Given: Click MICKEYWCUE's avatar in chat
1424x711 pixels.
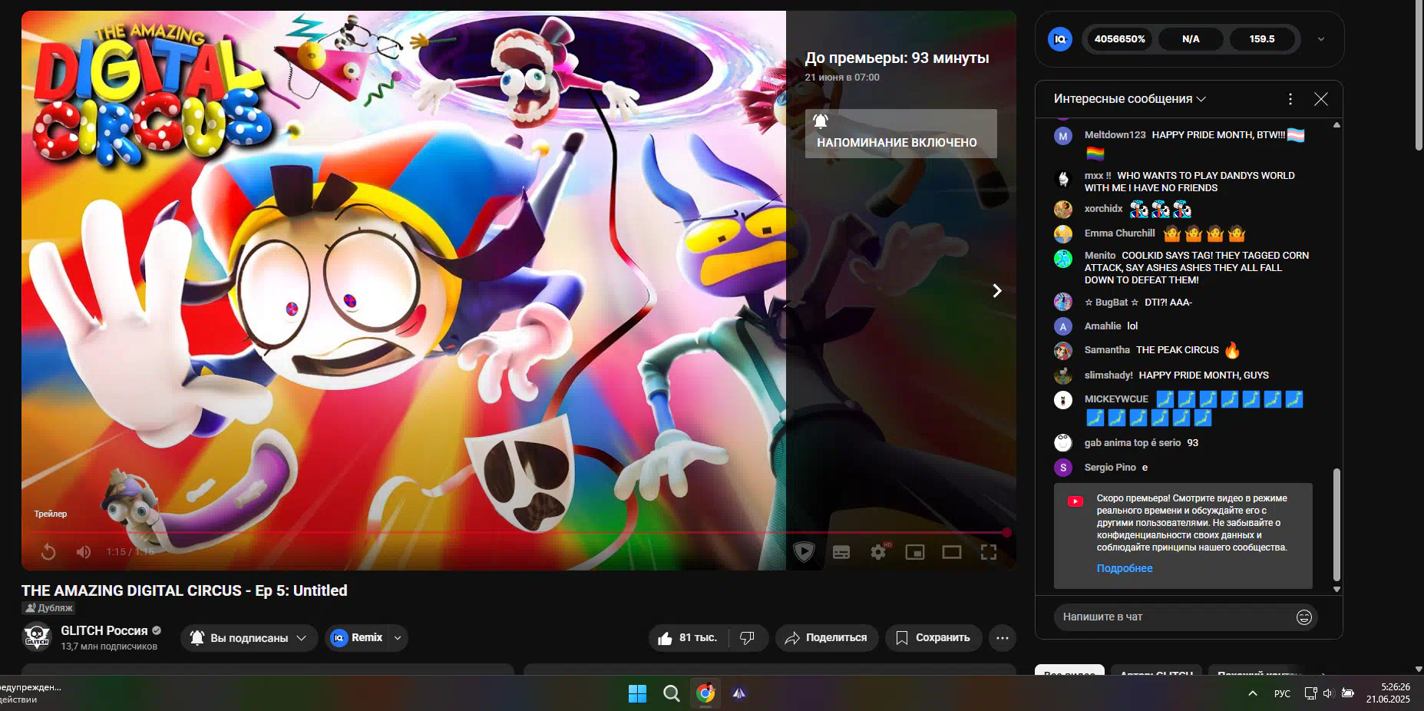Looking at the screenshot, I should tap(1063, 400).
